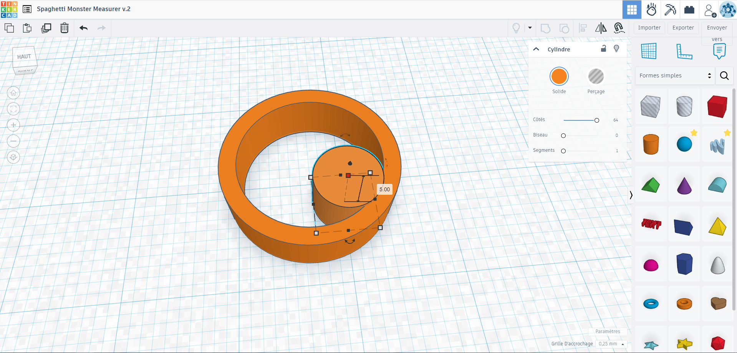Click the Align tool icon
737x353 pixels.
[583, 28]
